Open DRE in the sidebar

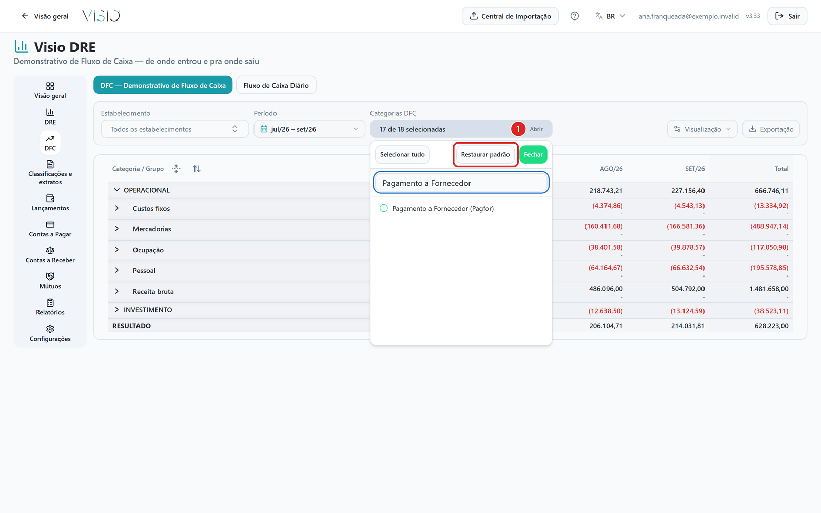(50, 116)
